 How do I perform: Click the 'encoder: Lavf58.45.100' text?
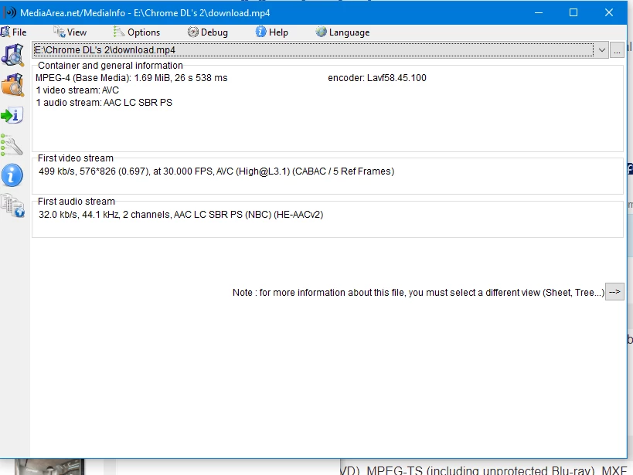(377, 78)
